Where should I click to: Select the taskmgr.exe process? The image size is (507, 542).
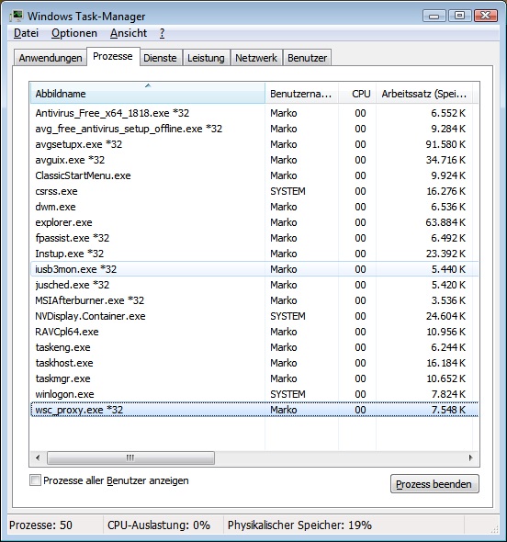(x=254, y=378)
